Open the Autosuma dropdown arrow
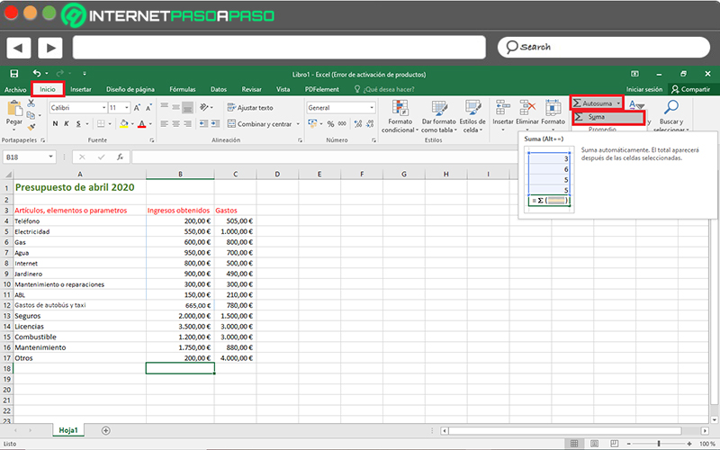 point(618,103)
